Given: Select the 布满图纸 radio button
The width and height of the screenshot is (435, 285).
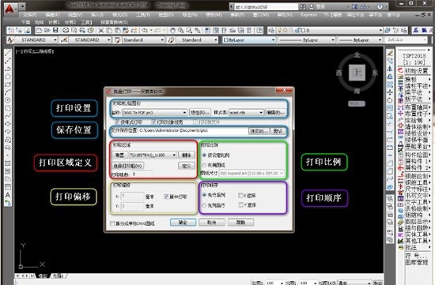Looking at the screenshot, I should click(x=204, y=165).
